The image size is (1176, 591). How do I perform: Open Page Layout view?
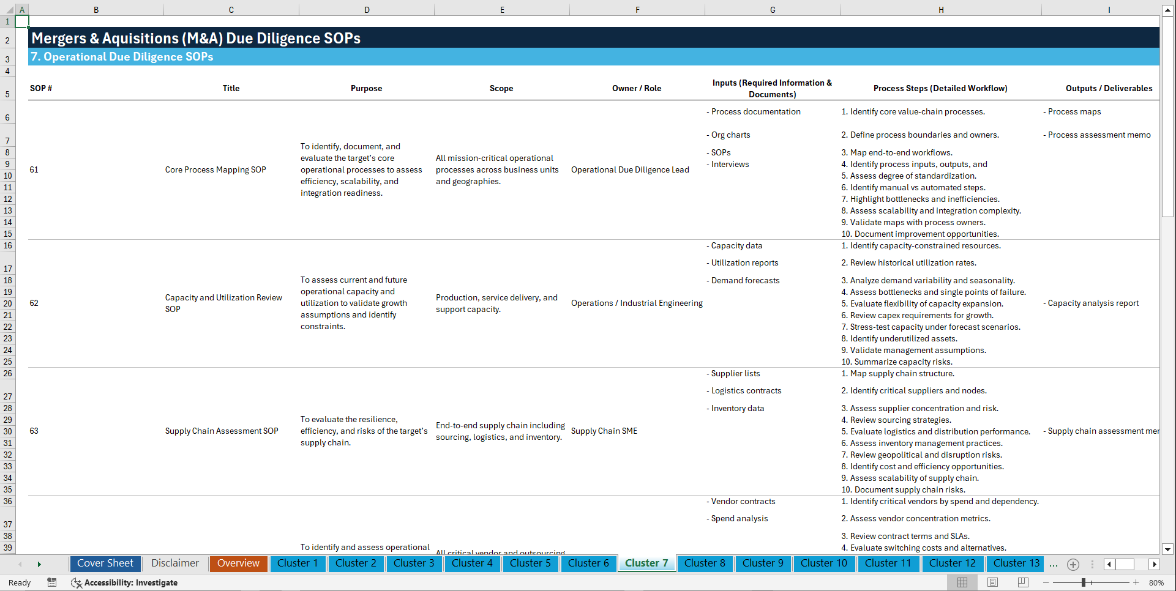tap(992, 582)
